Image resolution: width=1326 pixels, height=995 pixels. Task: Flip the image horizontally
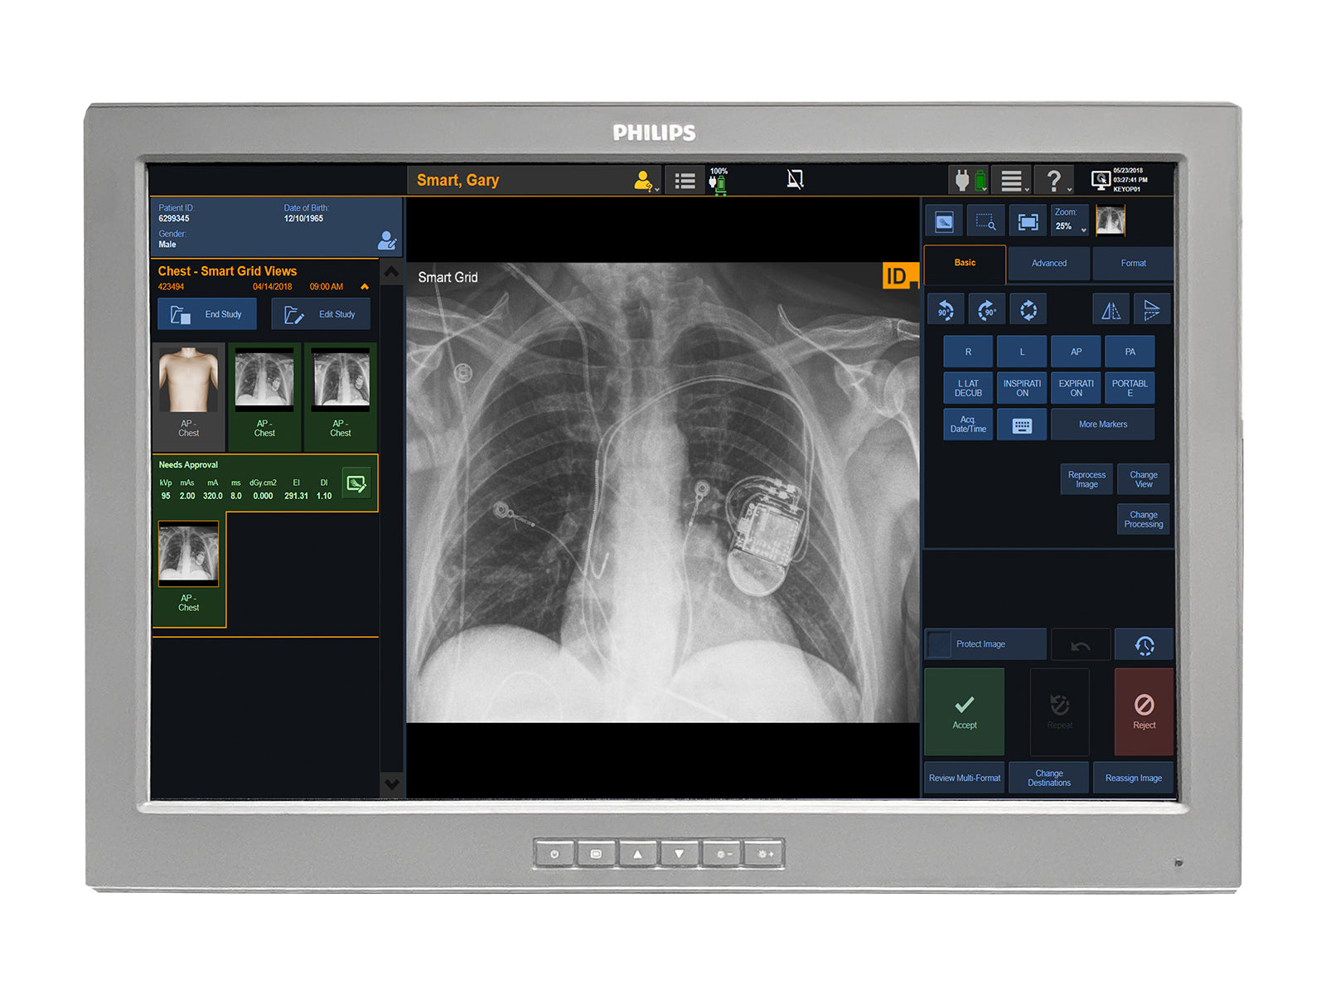click(1111, 308)
